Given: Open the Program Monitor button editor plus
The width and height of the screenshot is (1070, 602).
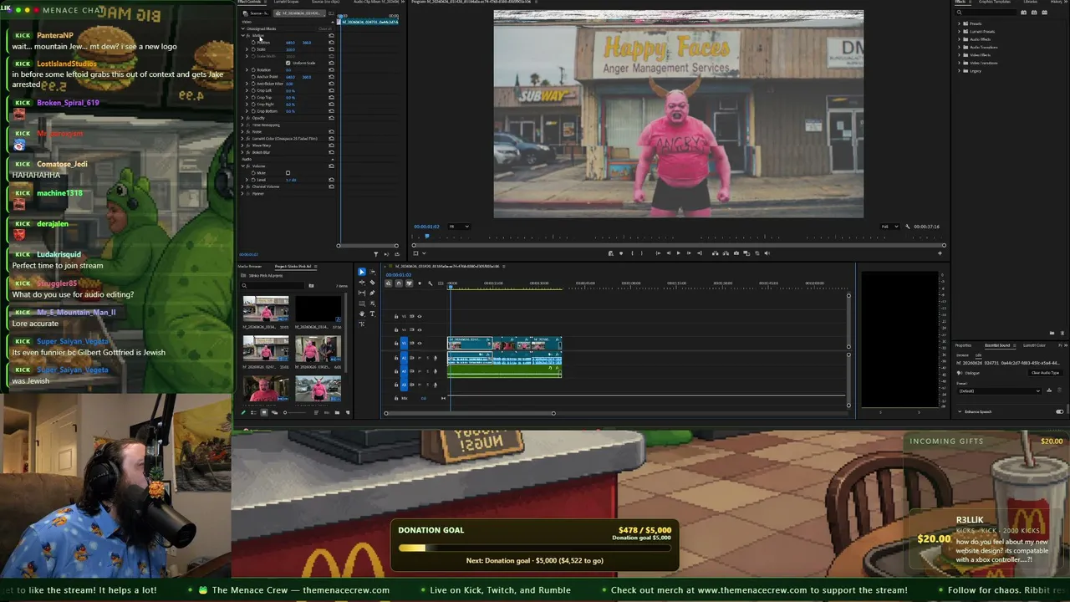Looking at the screenshot, I should 940,253.
